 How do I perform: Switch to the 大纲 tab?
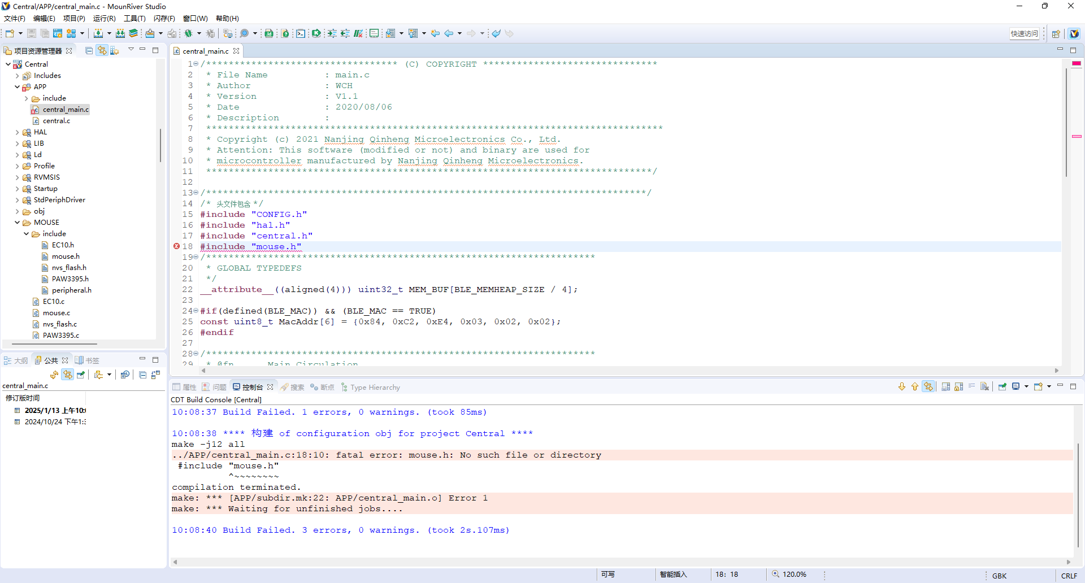tap(16, 360)
